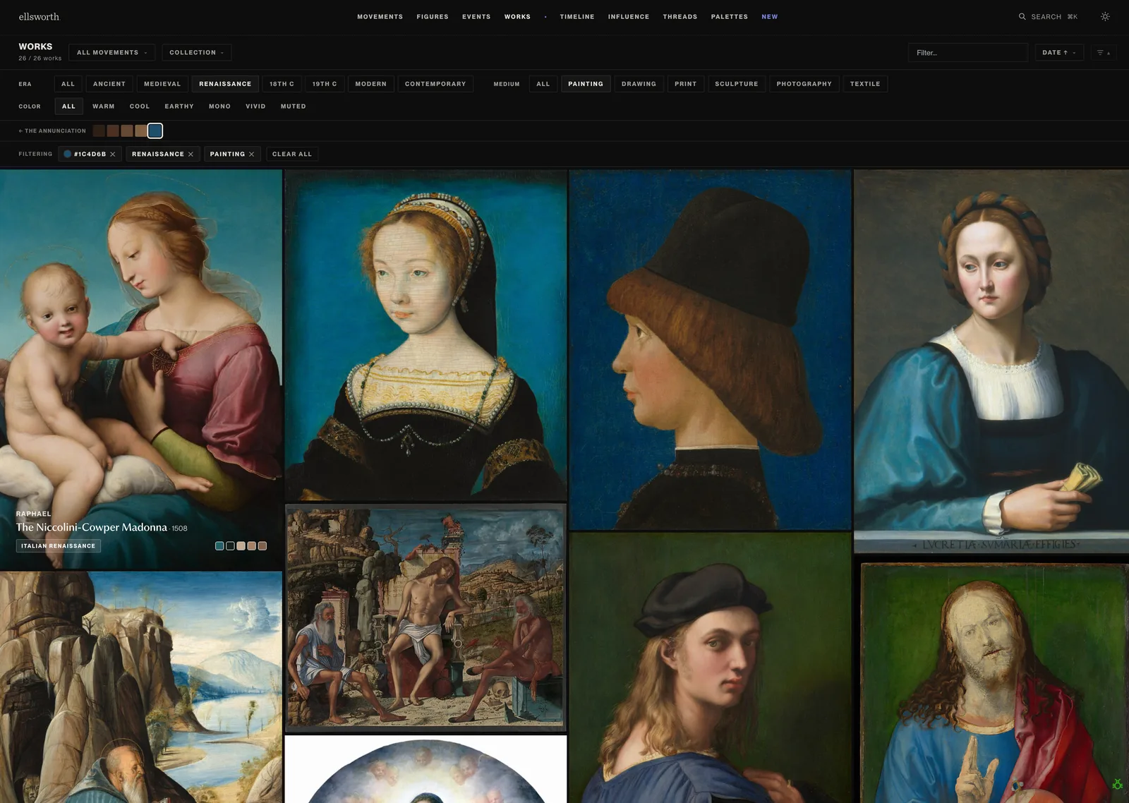Select the All era filter
This screenshot has width=1129, height=803.
68,84
